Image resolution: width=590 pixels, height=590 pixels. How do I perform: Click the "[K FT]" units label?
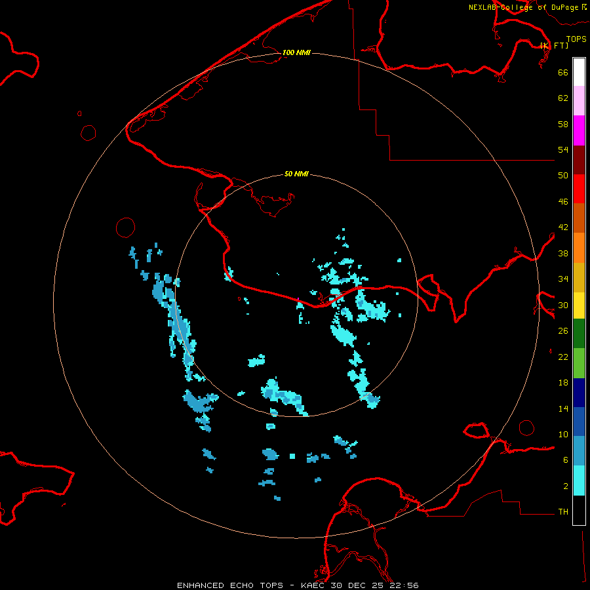click(554, 45)
